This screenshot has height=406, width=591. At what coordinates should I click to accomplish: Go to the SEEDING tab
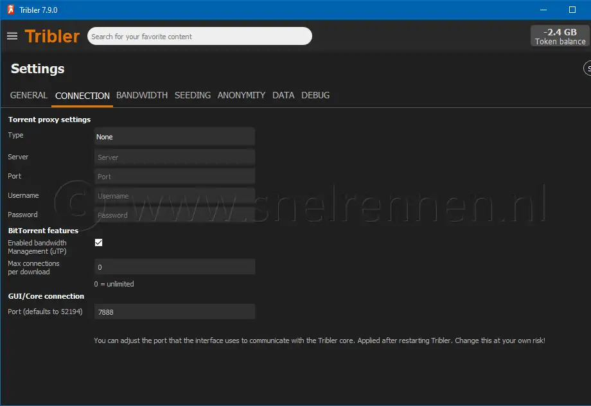pyautogui.click(x=193, y=95)
